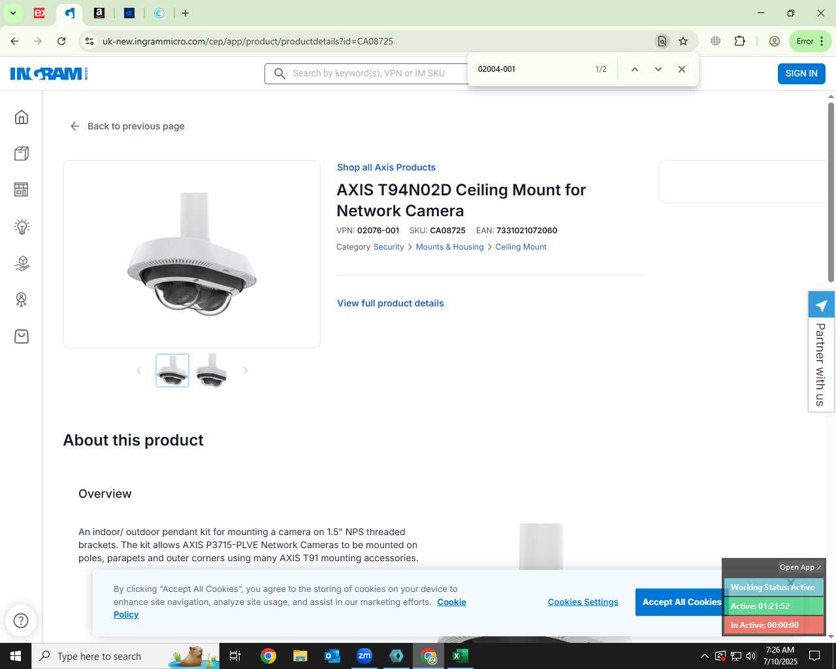The image size is (836, 669).
Task: Go to previous find-in-page result
Action: 634,69
